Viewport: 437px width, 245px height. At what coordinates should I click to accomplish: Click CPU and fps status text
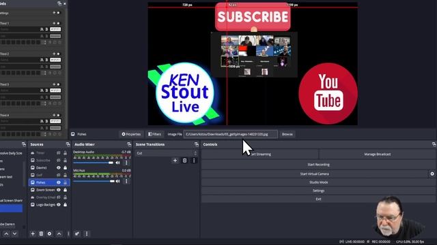410,242
